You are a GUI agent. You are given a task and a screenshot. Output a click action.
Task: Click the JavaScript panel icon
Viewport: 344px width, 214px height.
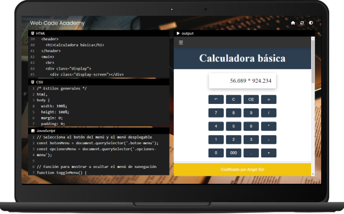click(x=32, y=131)
